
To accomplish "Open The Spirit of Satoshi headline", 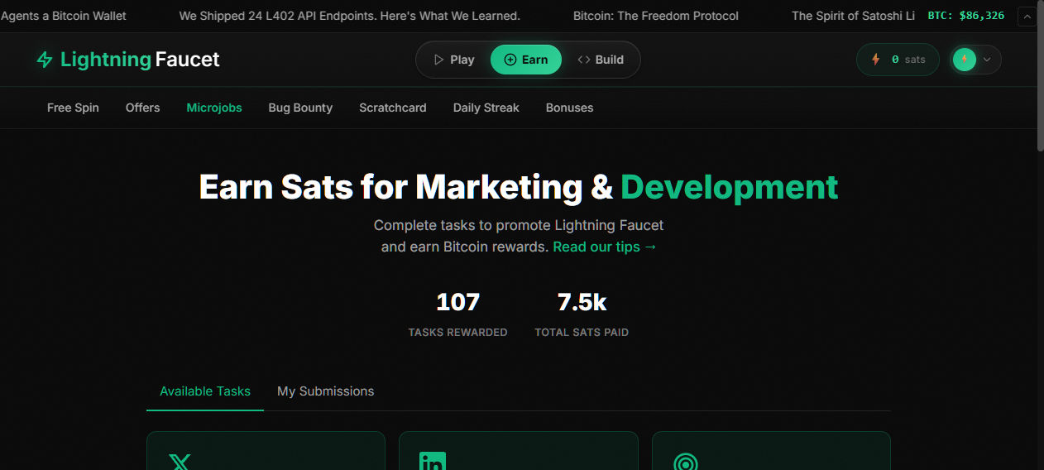I will [x=853, y=16].
